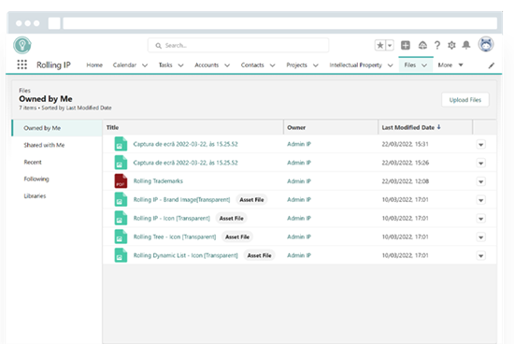Open row actions menu for Rolling Trademarks
The height and width of the screenshot is (344, 514).
pyautogui.click(x=481, y=181)
